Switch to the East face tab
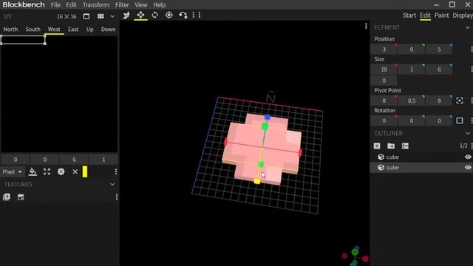Viewport: 473px width, 266px height. [x=73, y=30]
